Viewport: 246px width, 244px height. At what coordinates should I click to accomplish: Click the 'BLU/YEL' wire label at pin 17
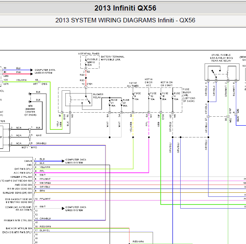[45, 230]
